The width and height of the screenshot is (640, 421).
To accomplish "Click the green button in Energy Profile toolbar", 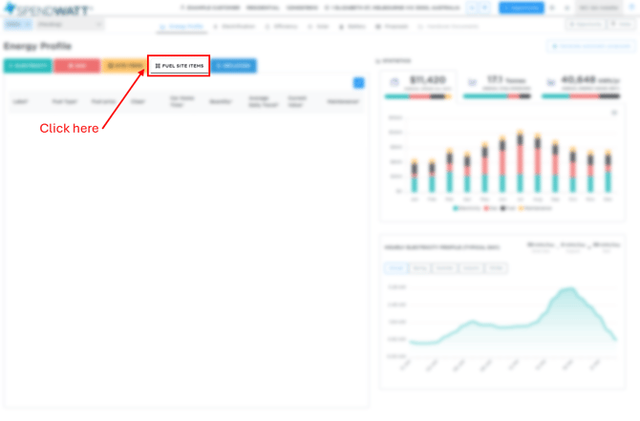I will click(28, 66).
